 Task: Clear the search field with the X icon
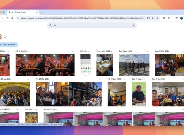pos(133,25)
